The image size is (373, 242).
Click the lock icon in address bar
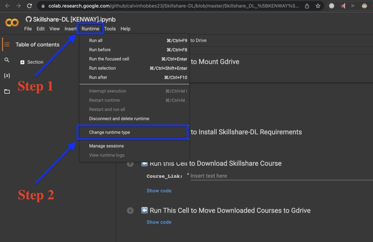click(43, 6)
